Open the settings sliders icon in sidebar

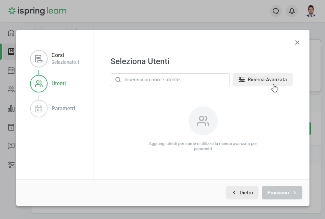[x=11, y=165]
